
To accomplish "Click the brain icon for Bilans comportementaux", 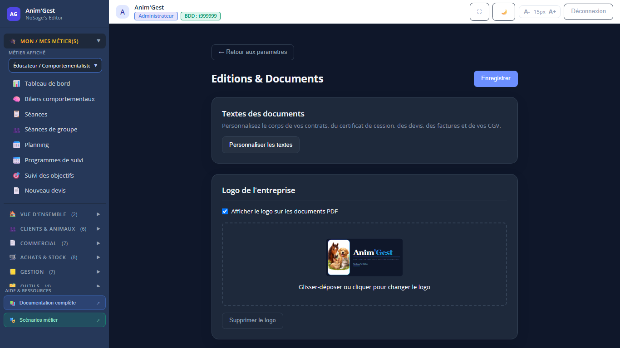I will (x=16, y=99).
